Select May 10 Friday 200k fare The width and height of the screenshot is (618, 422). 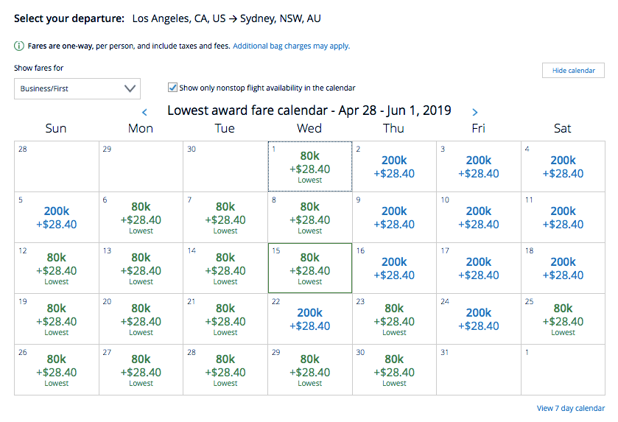478,217
